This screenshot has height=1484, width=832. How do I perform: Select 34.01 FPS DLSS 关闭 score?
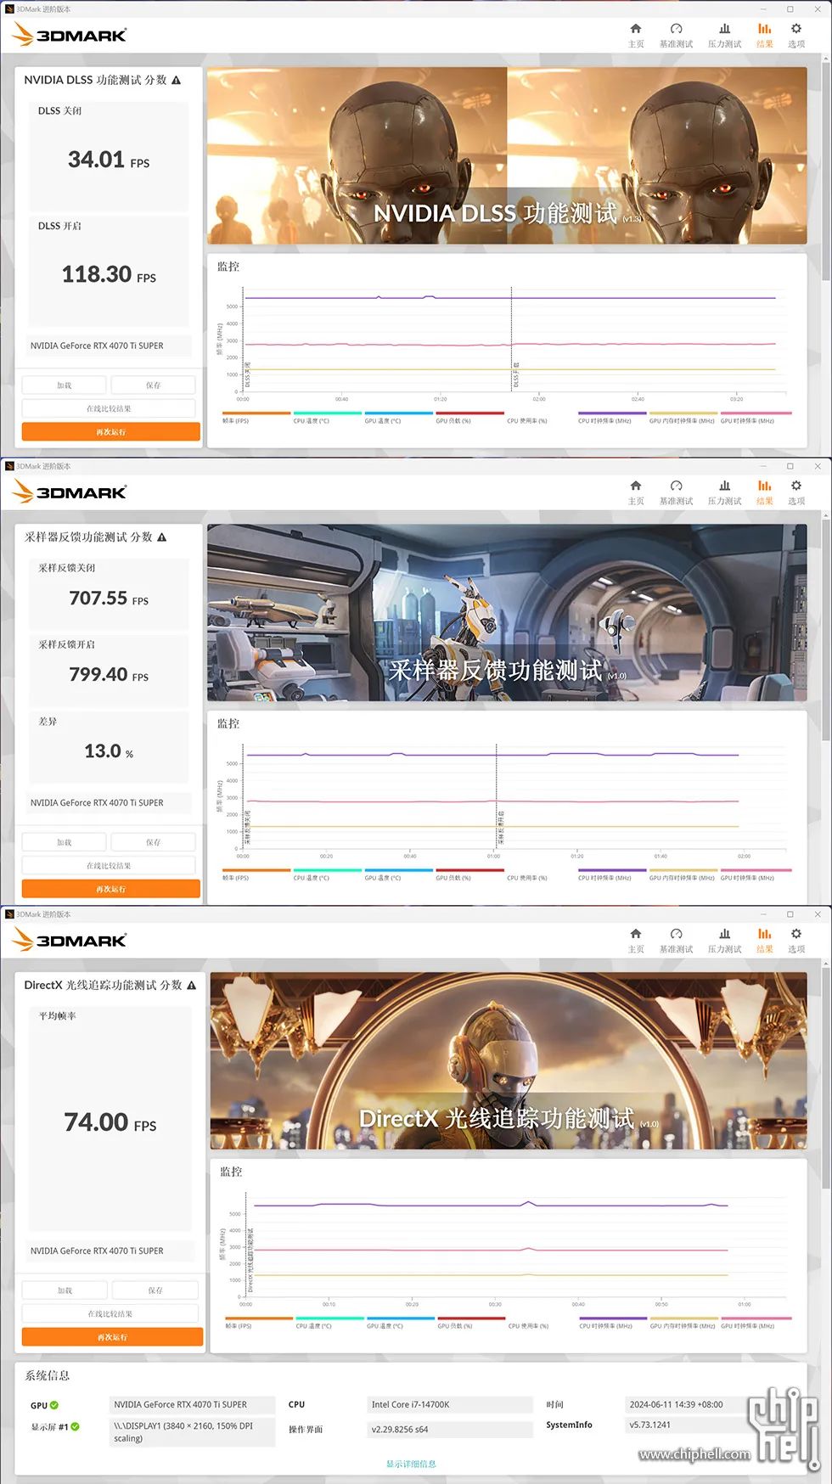[x=109, y=160]
